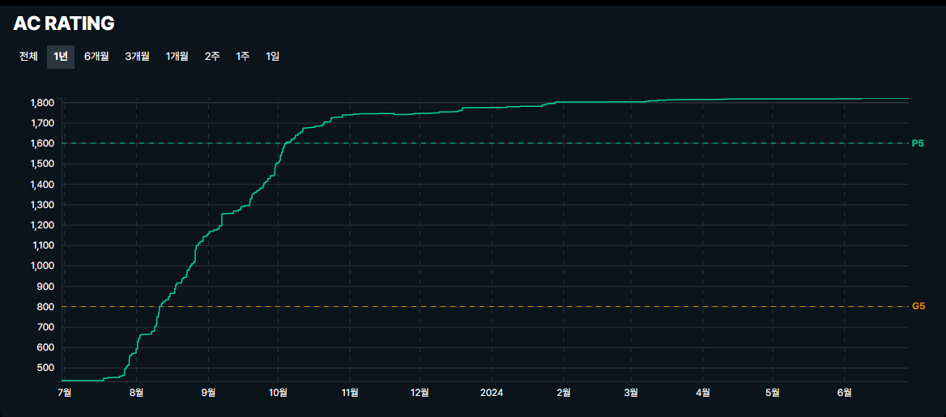Click the 6월 x-axis label

point(845,393)
